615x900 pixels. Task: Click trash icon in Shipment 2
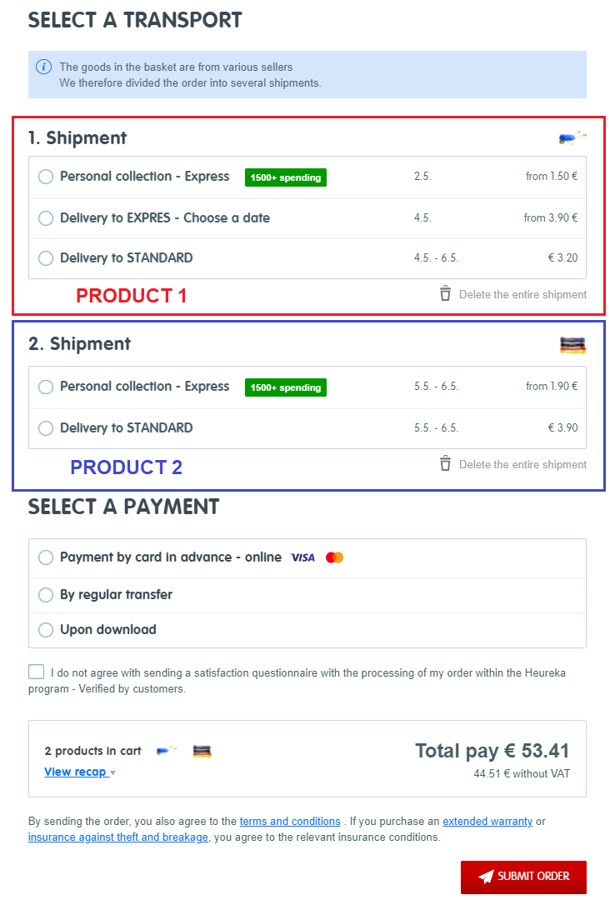(445, 463)
